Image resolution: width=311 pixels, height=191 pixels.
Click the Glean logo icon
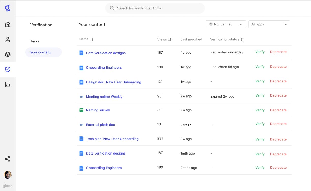point(8,8)
